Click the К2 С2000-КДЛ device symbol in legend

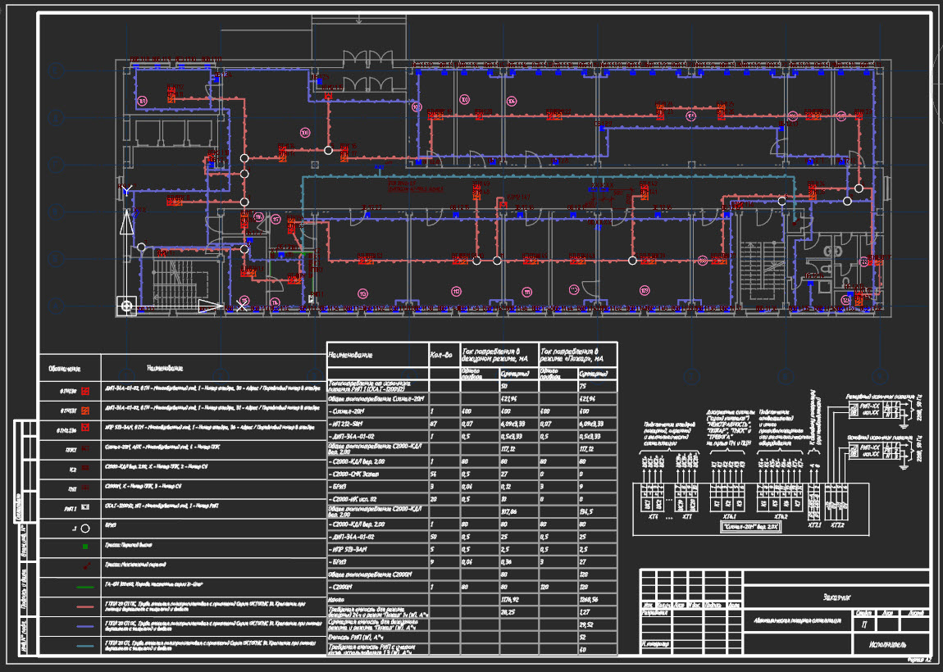[x=87, y=468]
